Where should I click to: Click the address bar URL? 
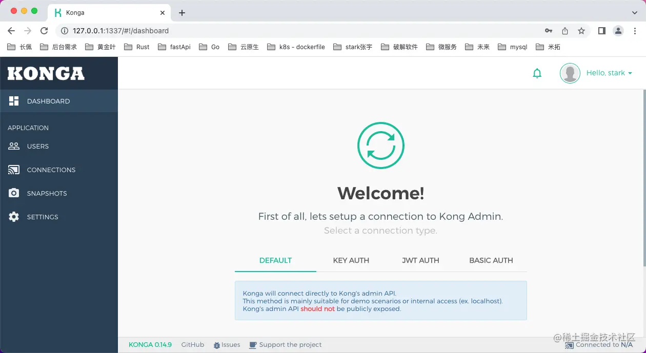[x=120, y=31]
